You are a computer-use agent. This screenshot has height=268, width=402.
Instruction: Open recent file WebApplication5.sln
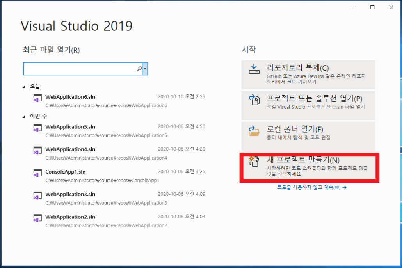point(119,131)
